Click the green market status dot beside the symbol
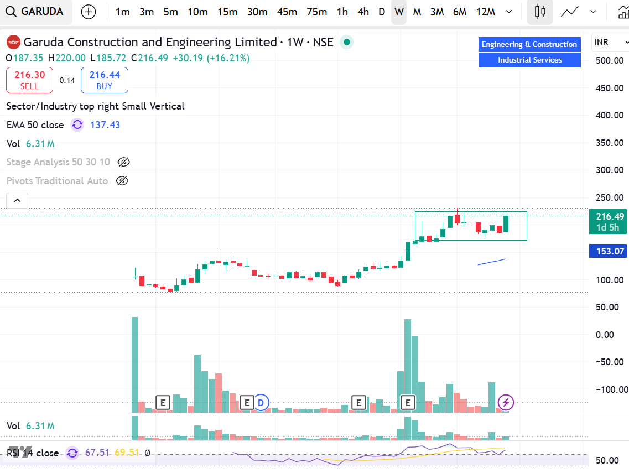The height and width of the screenshot is (473, 629). tap(346, 41)
